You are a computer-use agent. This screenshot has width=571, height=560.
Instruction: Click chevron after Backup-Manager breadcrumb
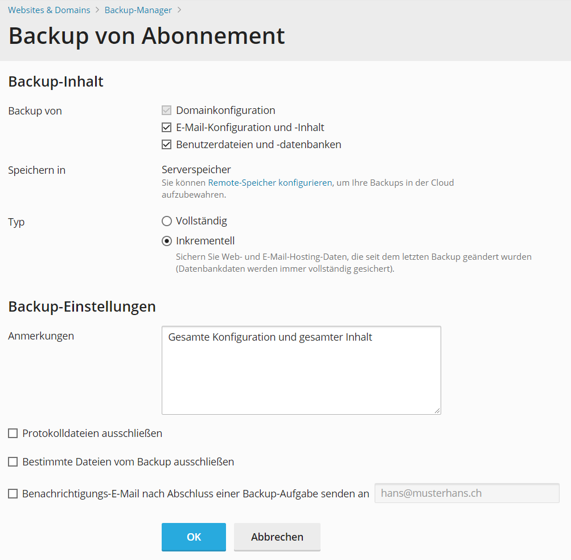point(179,10)
